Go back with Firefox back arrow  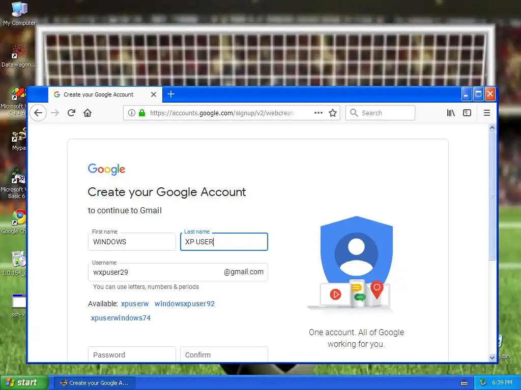[x=38, y=113]
